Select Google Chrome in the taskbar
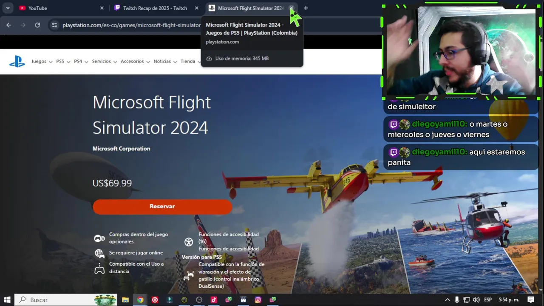Screen dimensions: 544x306 (x=140, y=300)
